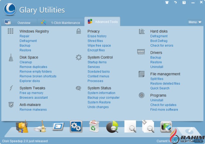Click the Disk Space broom icon

[11, 57]
